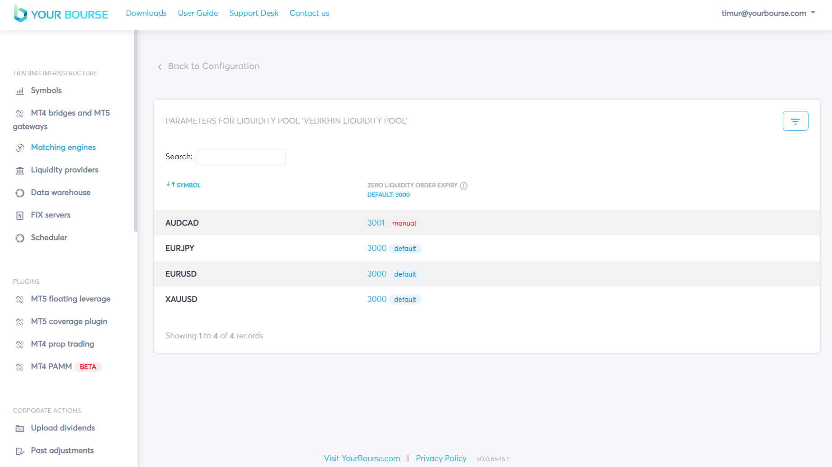Click the FIX servers icon
The image size is (832, 467).
(x=20, y=216)
